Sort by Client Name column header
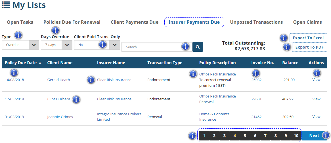The height and width of the screenshot is (143, 331). coord(60,63)
